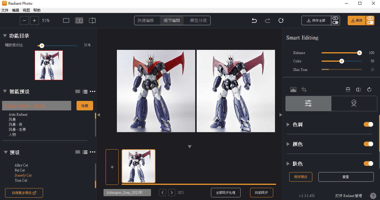This screenshot has height=200, width=380.
Task: Switch smart presets to grid view
Action: pyautogui.click(x=78, y=92)
